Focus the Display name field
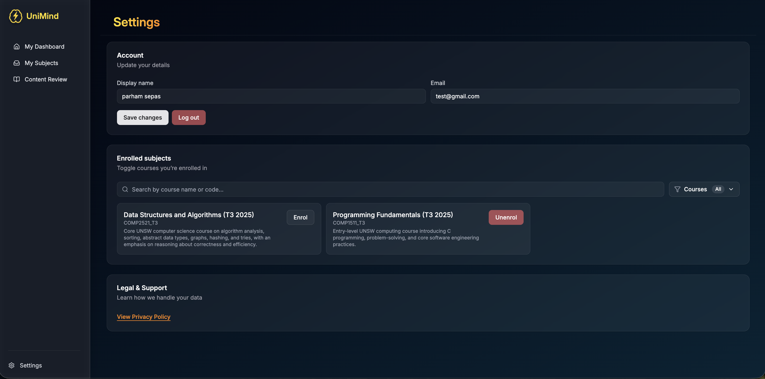The height and width of the screenshot is (379, 765). pyautogui.click(x=271, y=96)
